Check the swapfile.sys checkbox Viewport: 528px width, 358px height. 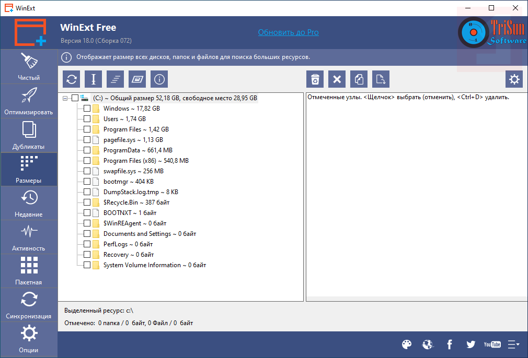pos(87,171)
